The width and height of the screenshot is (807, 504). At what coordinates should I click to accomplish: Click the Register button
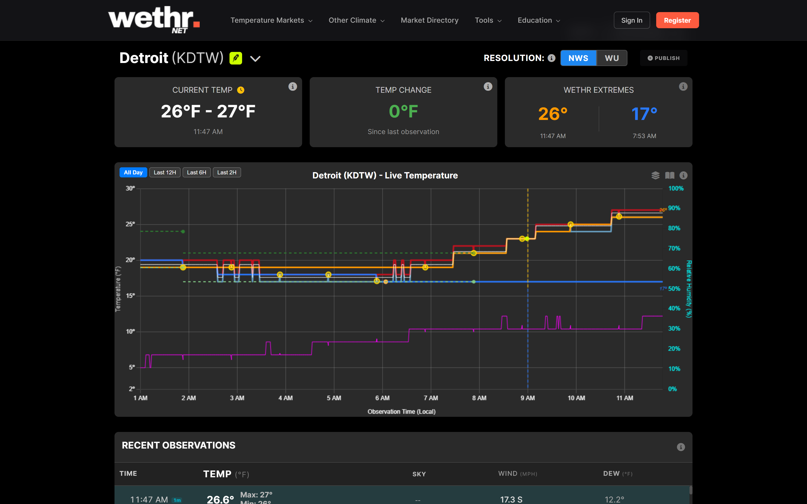point(677,20)
